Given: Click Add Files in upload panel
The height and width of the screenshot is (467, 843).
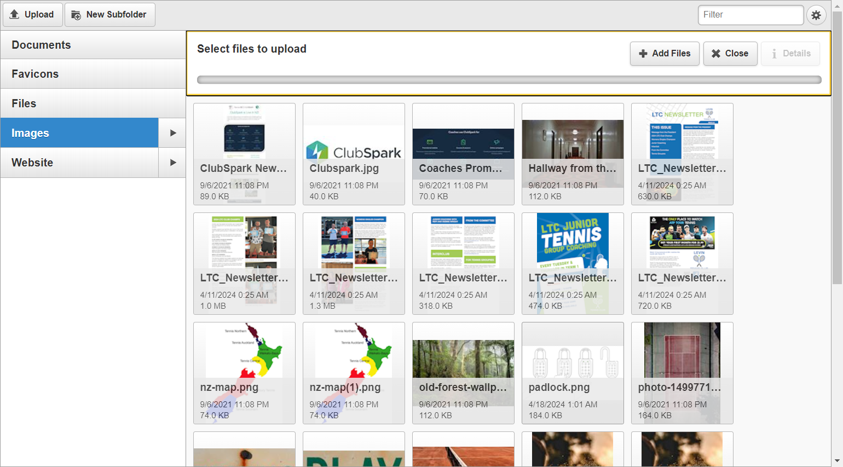Looking at the screenshot, I should [665, 54].
